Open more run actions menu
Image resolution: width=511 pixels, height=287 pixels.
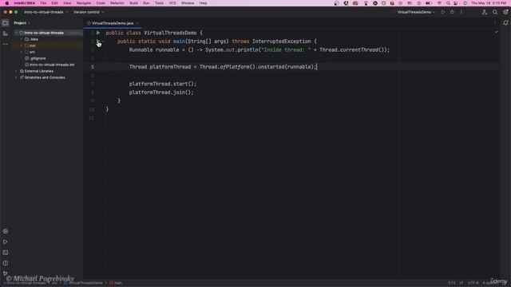pos(461,12)
